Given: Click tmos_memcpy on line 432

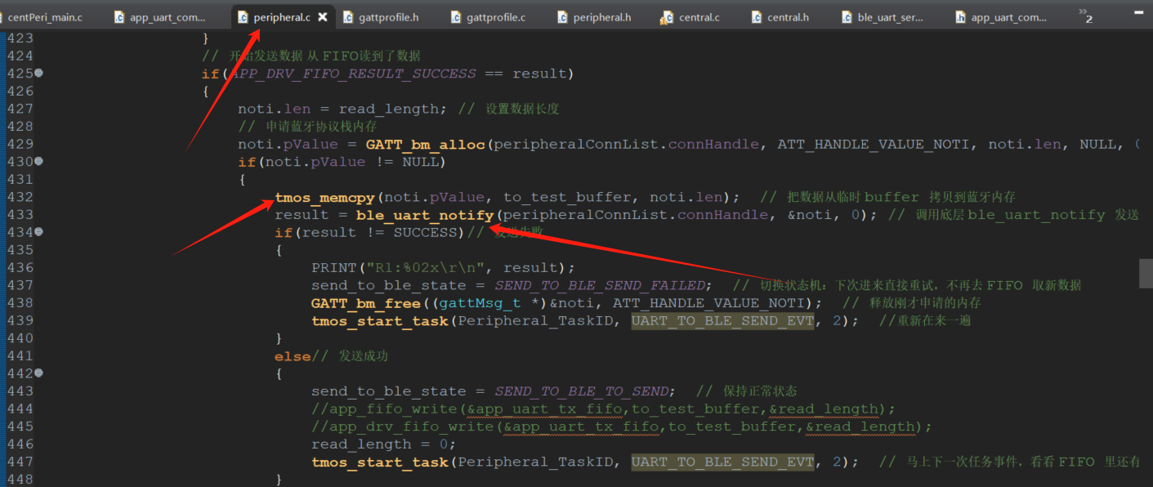Looking at the screenshot, I should (x=324, y=197).
